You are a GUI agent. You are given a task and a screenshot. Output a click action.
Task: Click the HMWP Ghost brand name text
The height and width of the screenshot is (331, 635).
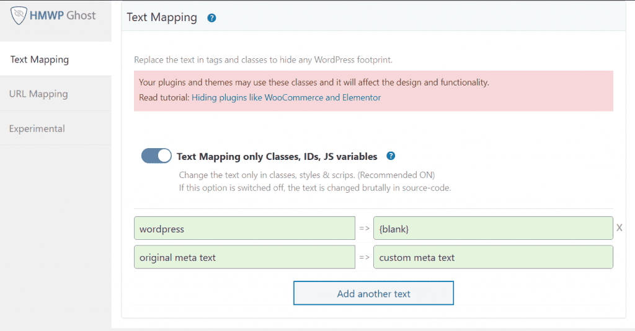63,15
